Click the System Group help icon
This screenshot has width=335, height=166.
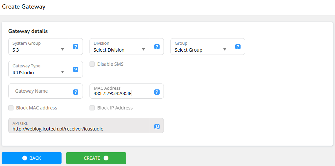(76, 47)
